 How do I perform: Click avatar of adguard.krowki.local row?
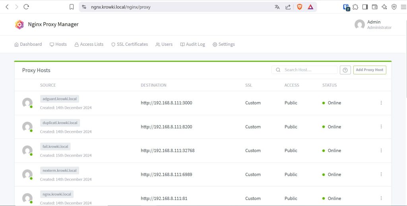tap(27, 103)
